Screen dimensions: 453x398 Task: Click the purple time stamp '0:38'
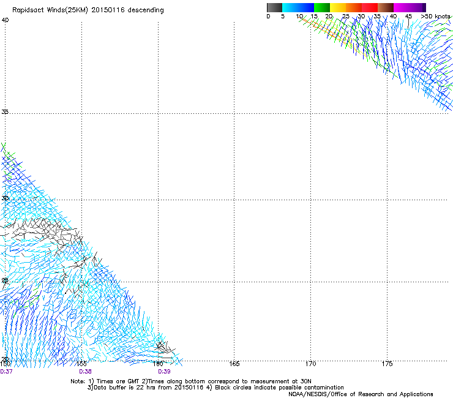85,372
